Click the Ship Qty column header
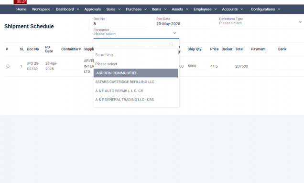Screen dimensions: 304x183 point(195,49)
